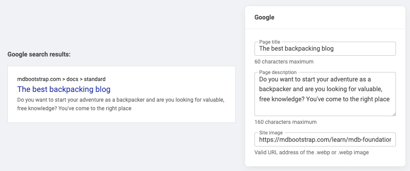Screen dimensions: 410x171
Task: Click the Site image URL field
Action: tap(325, 139)
